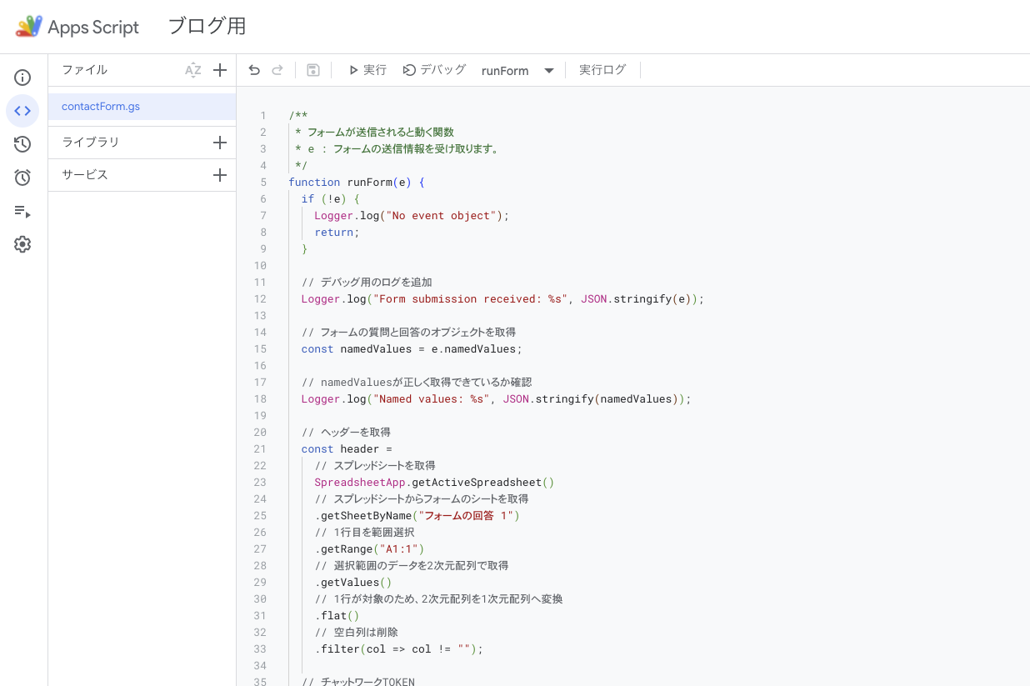Click the .flat() line
The image size is (1030, 686).
tap(337, 616)
